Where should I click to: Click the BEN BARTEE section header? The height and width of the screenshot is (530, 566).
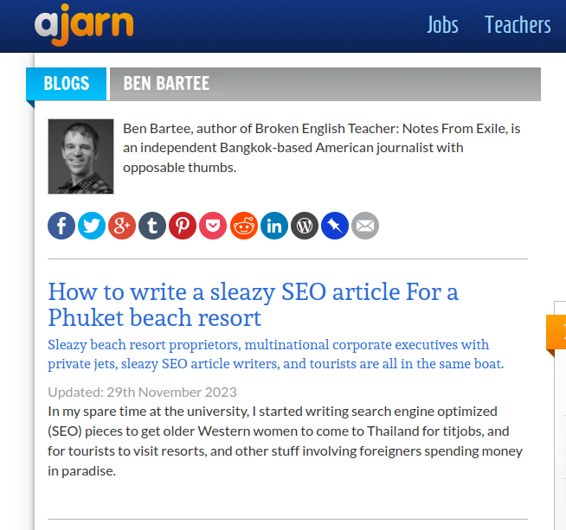pos(325,84)
